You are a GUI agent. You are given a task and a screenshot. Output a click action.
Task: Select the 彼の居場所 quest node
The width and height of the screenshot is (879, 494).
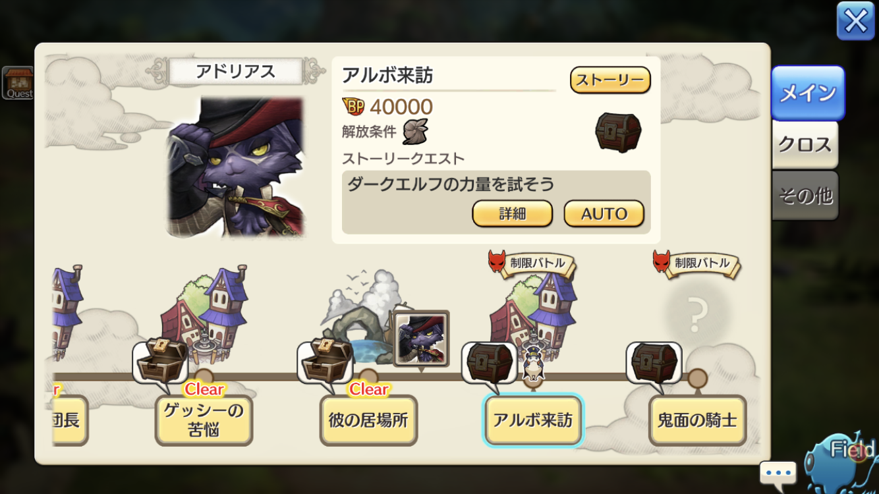(x=368, y=420)
